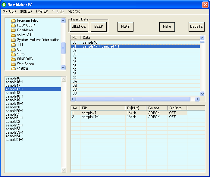Viewport: 210px width, 177px height.
Task: Open the 設定(C) menu
Action: click(x=42, y=11)
